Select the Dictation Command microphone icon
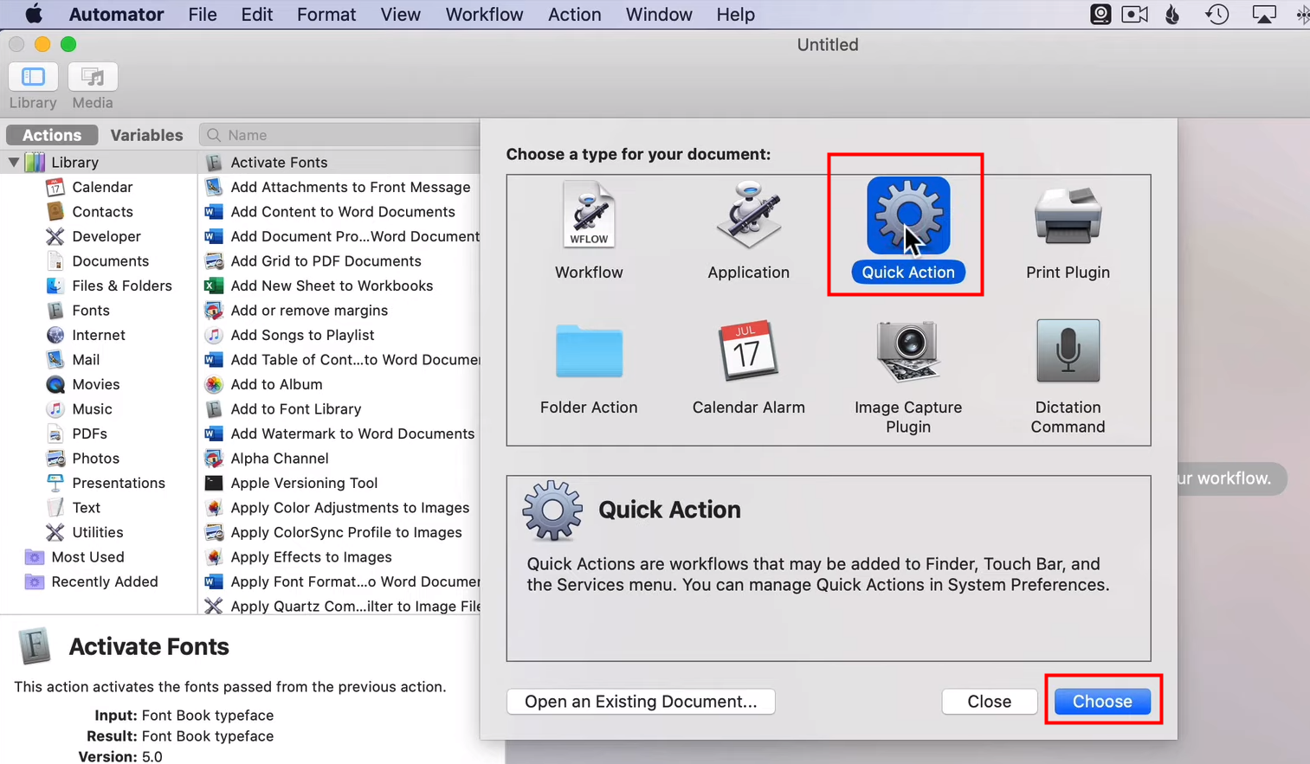 tap(1068, 350)
